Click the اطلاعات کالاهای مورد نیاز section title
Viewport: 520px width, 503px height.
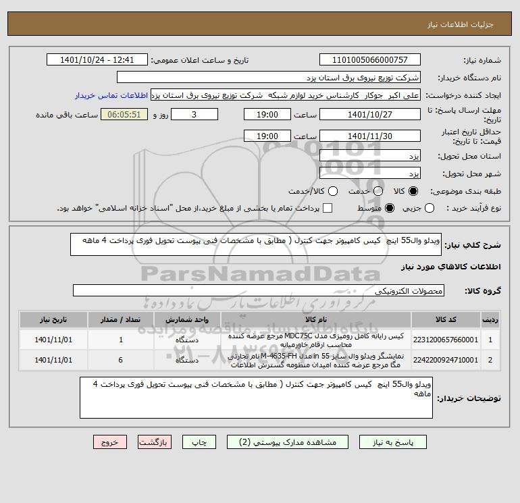(x=451, y=267)
